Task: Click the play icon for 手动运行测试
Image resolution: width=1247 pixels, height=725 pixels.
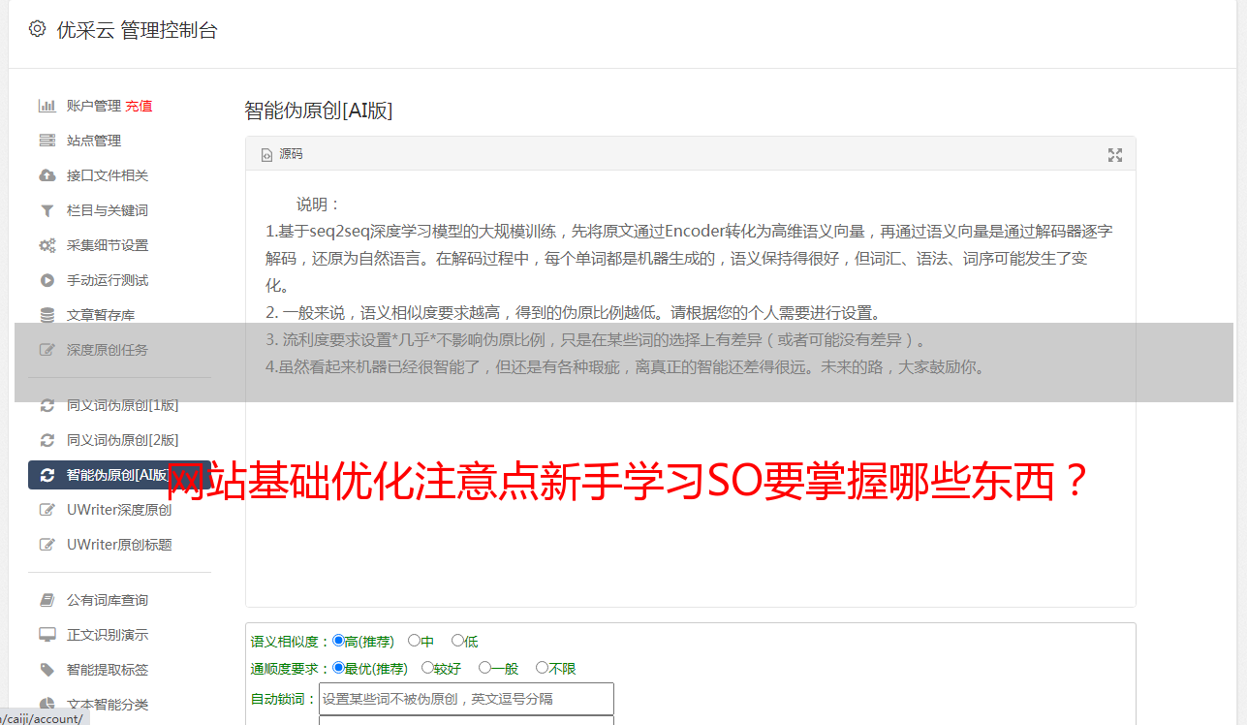Action: coord(47,280)
